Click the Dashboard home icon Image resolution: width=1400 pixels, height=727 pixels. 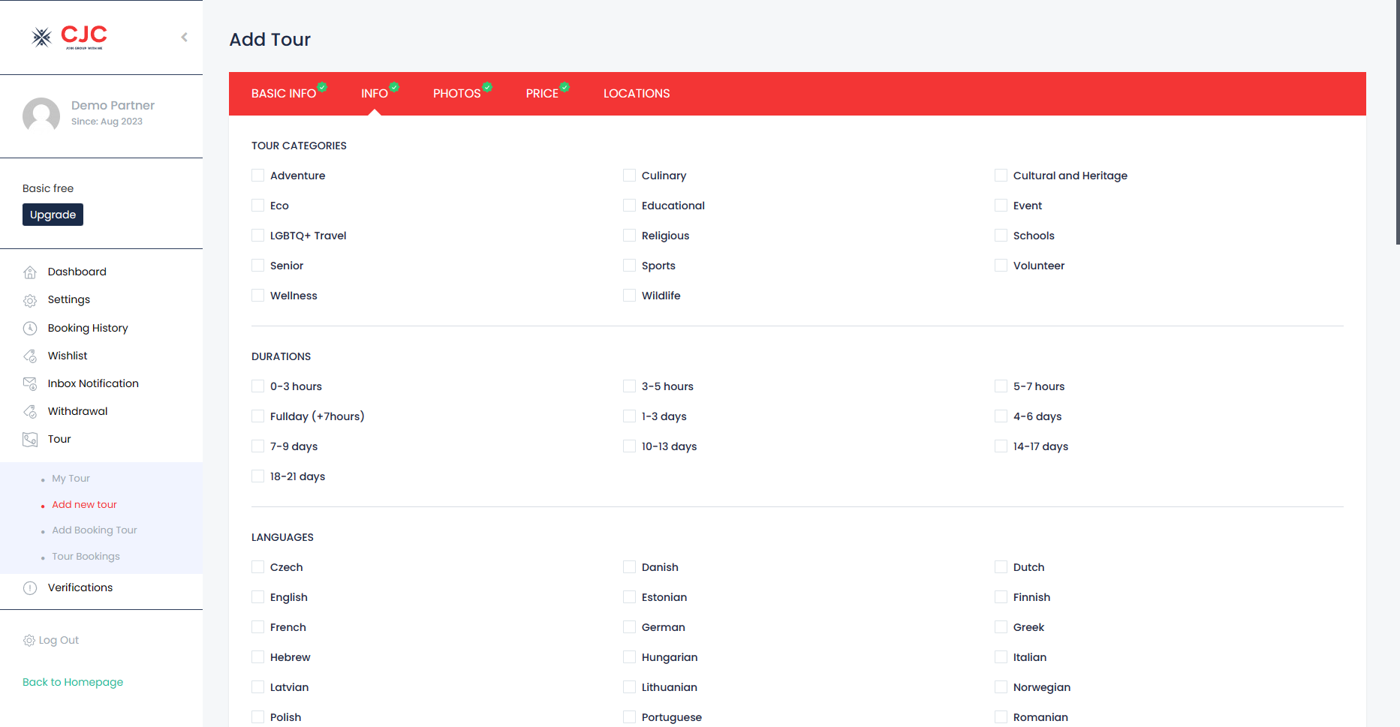pos(30,272)
